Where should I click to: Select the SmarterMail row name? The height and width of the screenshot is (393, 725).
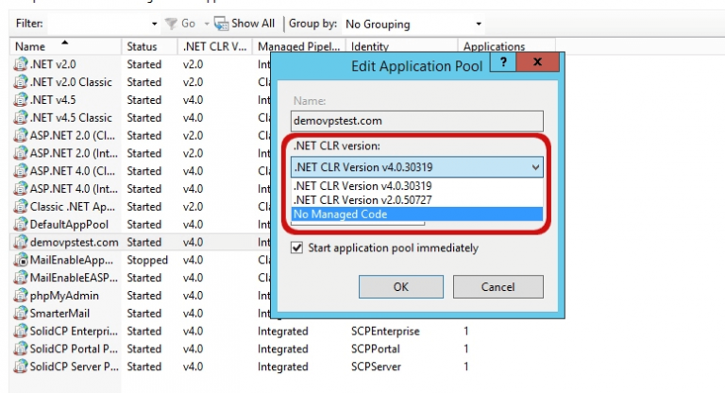coord(59,314)
